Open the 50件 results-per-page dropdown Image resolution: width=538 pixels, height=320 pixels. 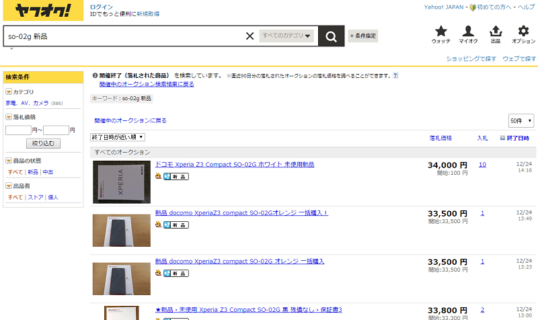(x=521, y=121)
